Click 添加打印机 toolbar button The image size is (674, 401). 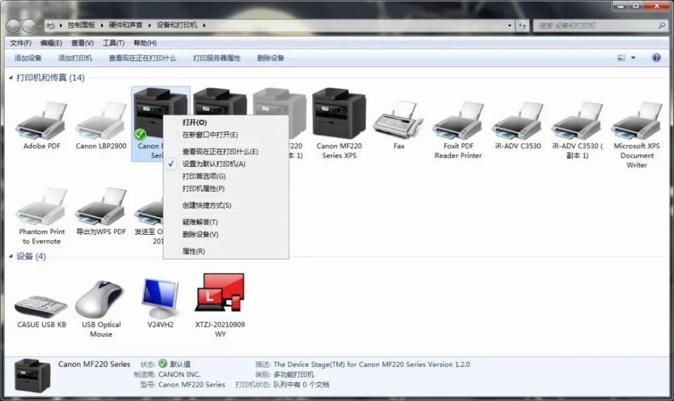tap(75, 58)
